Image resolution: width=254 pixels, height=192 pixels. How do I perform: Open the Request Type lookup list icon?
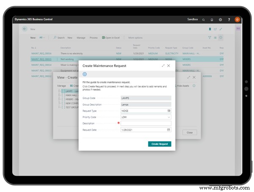tap(169, 110)
